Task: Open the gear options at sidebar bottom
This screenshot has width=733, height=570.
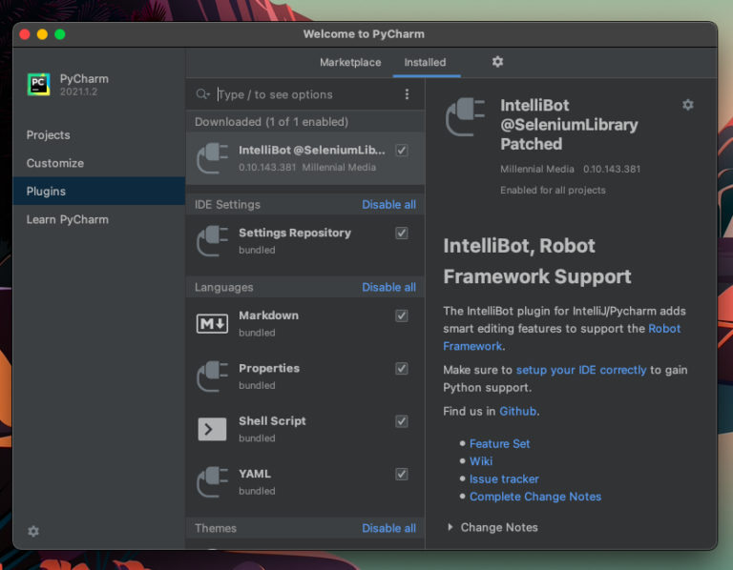Action: pyautogui.click(x=33, y=531)
